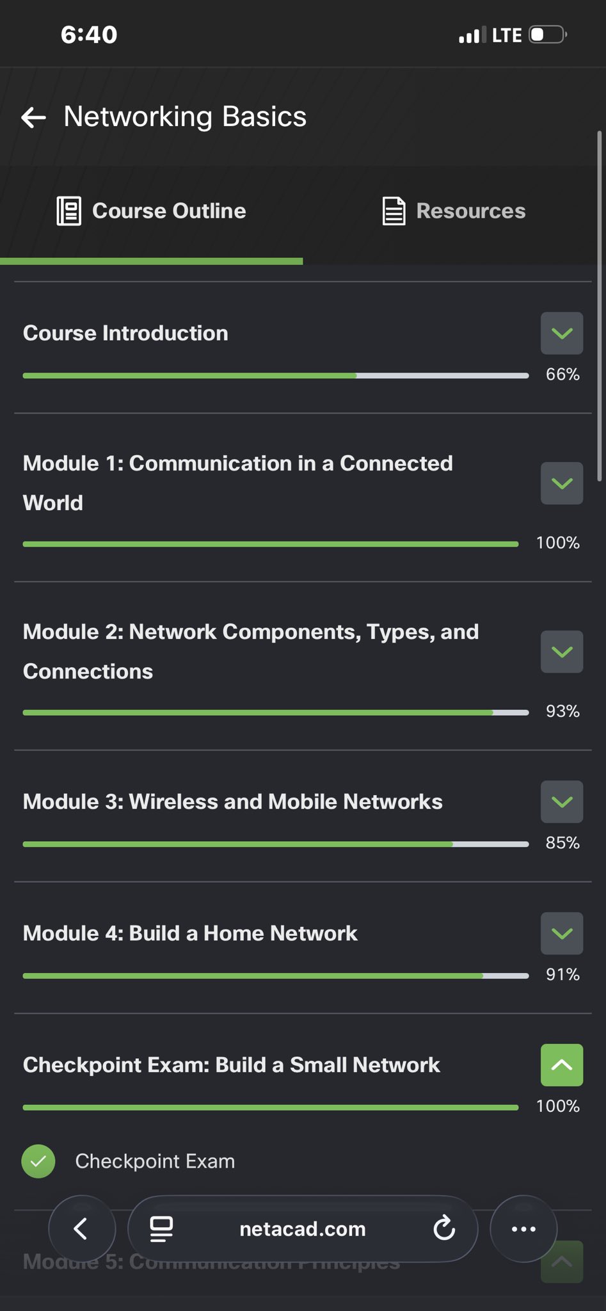Expand Module 2 Network Components section

coord(561,652)
